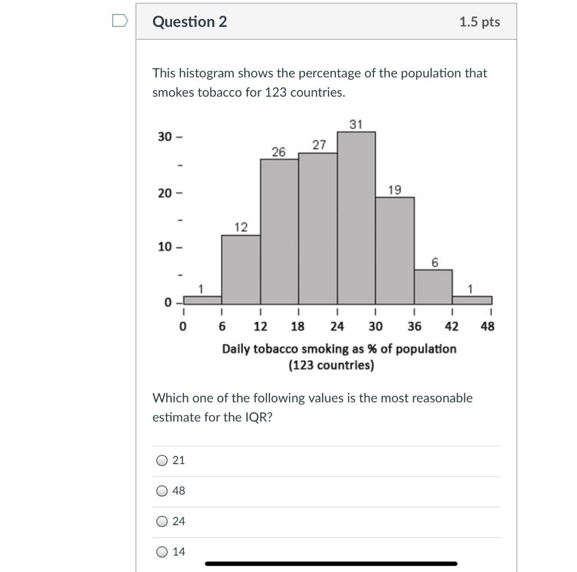577x572 pixels.
Task: Click the IQR question prompt text
Action: [312, 407]
